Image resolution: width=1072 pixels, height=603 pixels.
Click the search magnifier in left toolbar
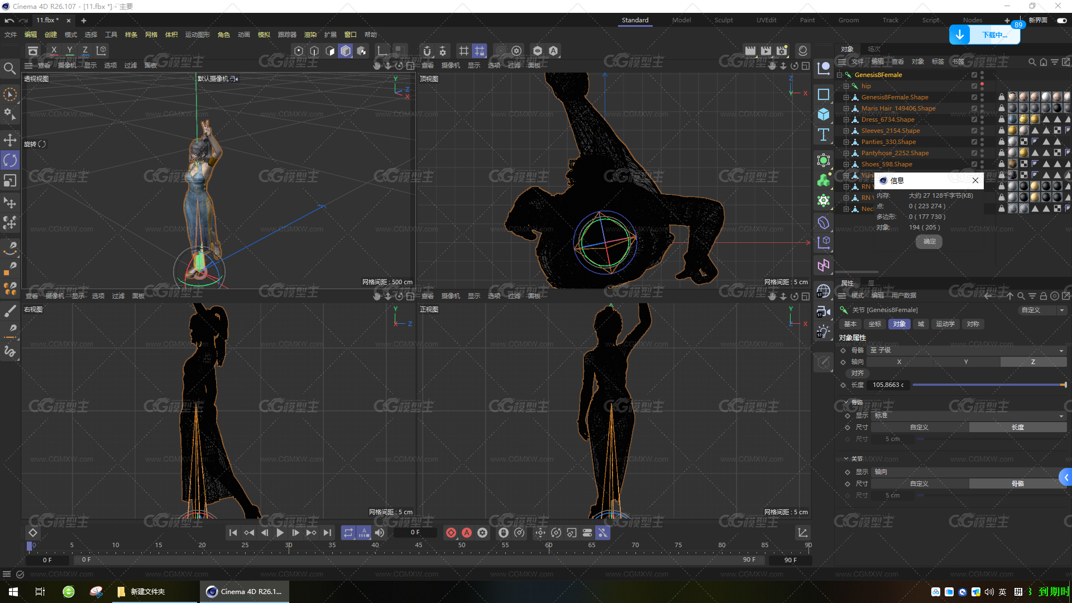coord(9,68)
